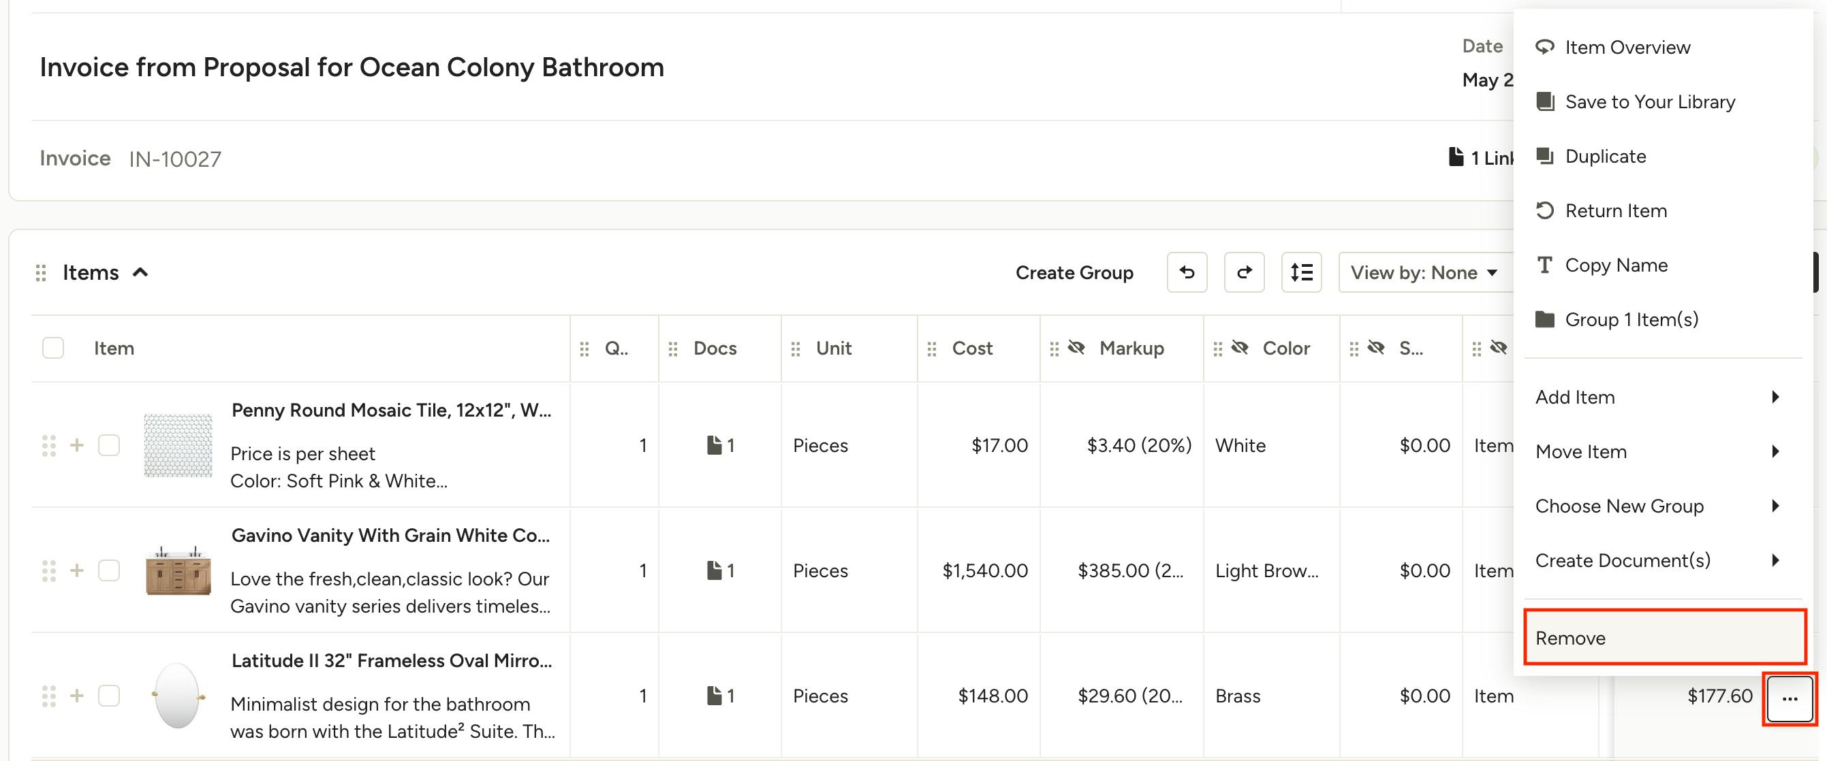This screenshot has height=761, width=1827.
Task: Click the Items section drag handle
Action: [41, 273]
